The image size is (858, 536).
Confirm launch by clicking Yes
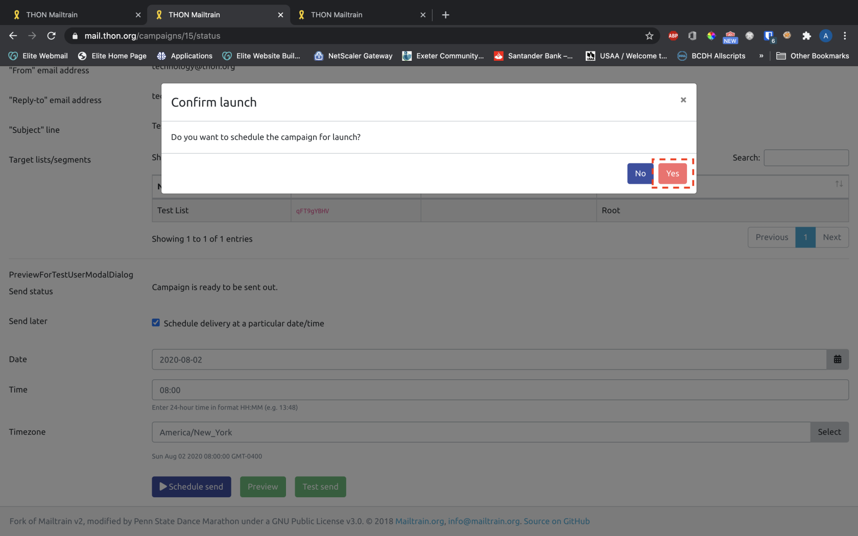coord(672,174)
